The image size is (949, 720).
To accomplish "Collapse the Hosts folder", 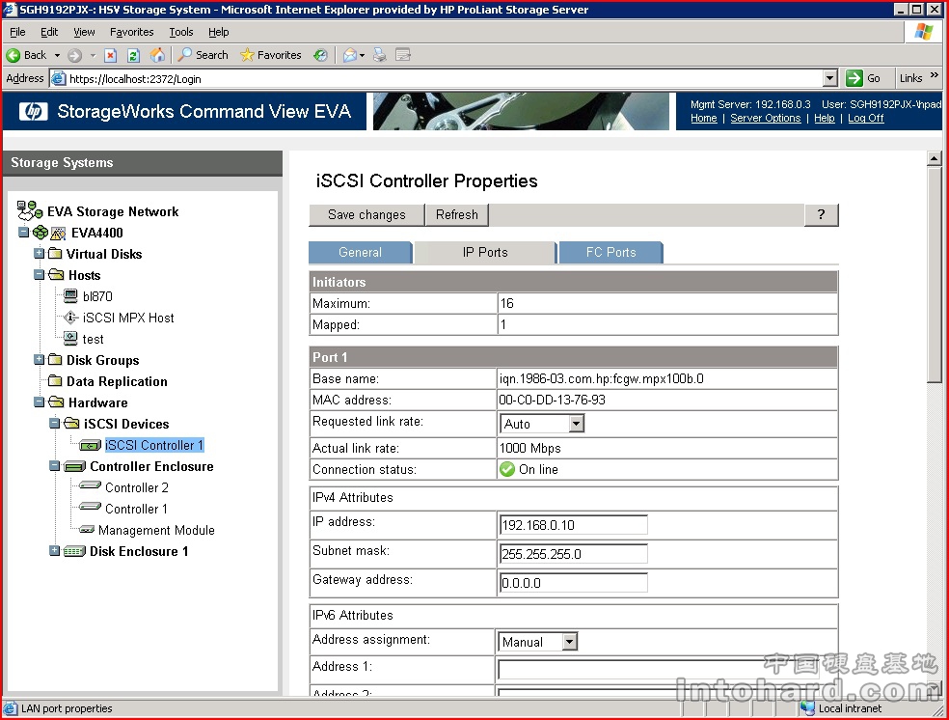I will pos(40,274).
